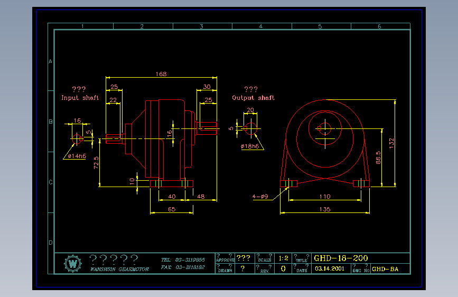Click the 03.14.2001 date value
The height and width of the screenshot is (297, 458).
(x=330, y=268)
